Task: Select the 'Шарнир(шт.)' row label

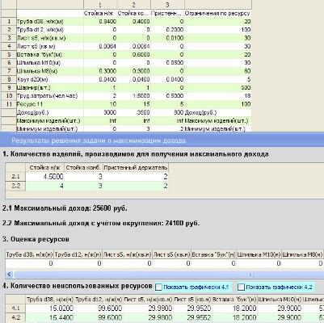Action: (50, 87)
